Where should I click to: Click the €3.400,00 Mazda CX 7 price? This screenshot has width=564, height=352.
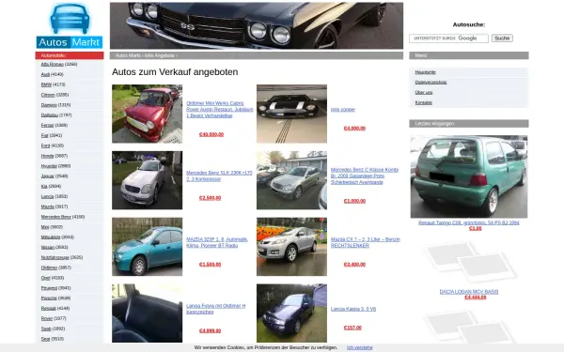354,265
